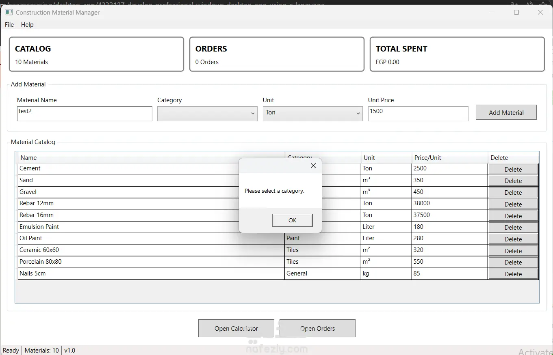Click the kg unit cell
Screen dimensions: 553x355
(386, 274)
